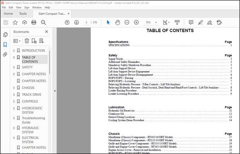The image size is (240, 154).
Task: Choose the arrow Selection tool
Action: [x=108, y=22]
